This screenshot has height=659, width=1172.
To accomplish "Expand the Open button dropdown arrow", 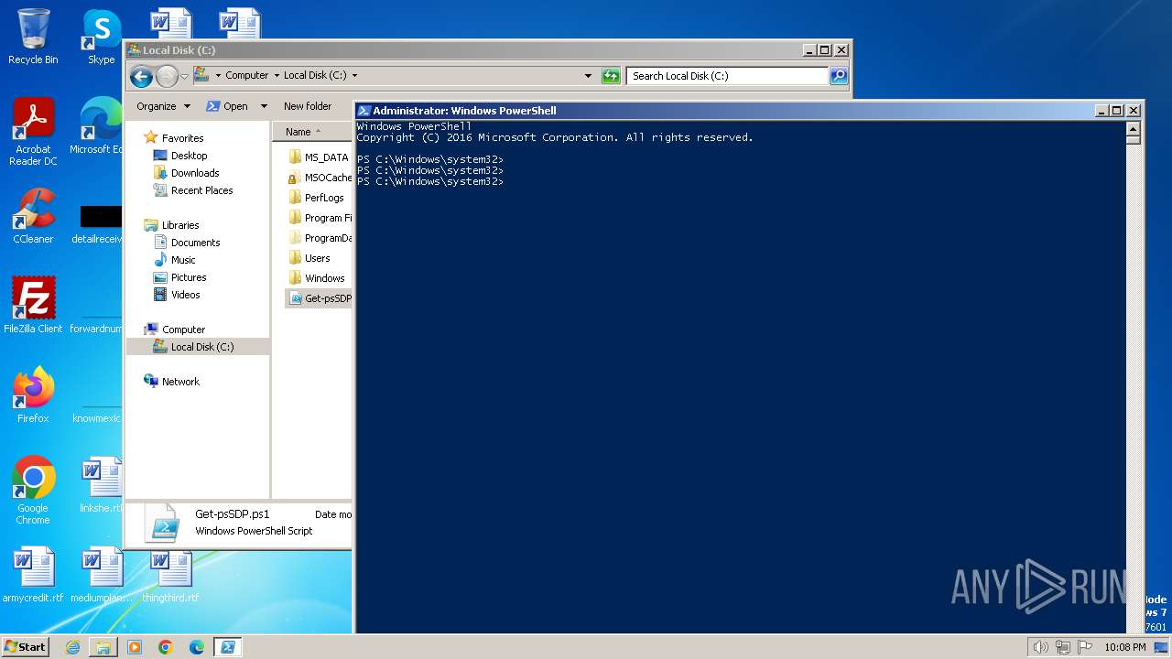I will pos(264,106).
